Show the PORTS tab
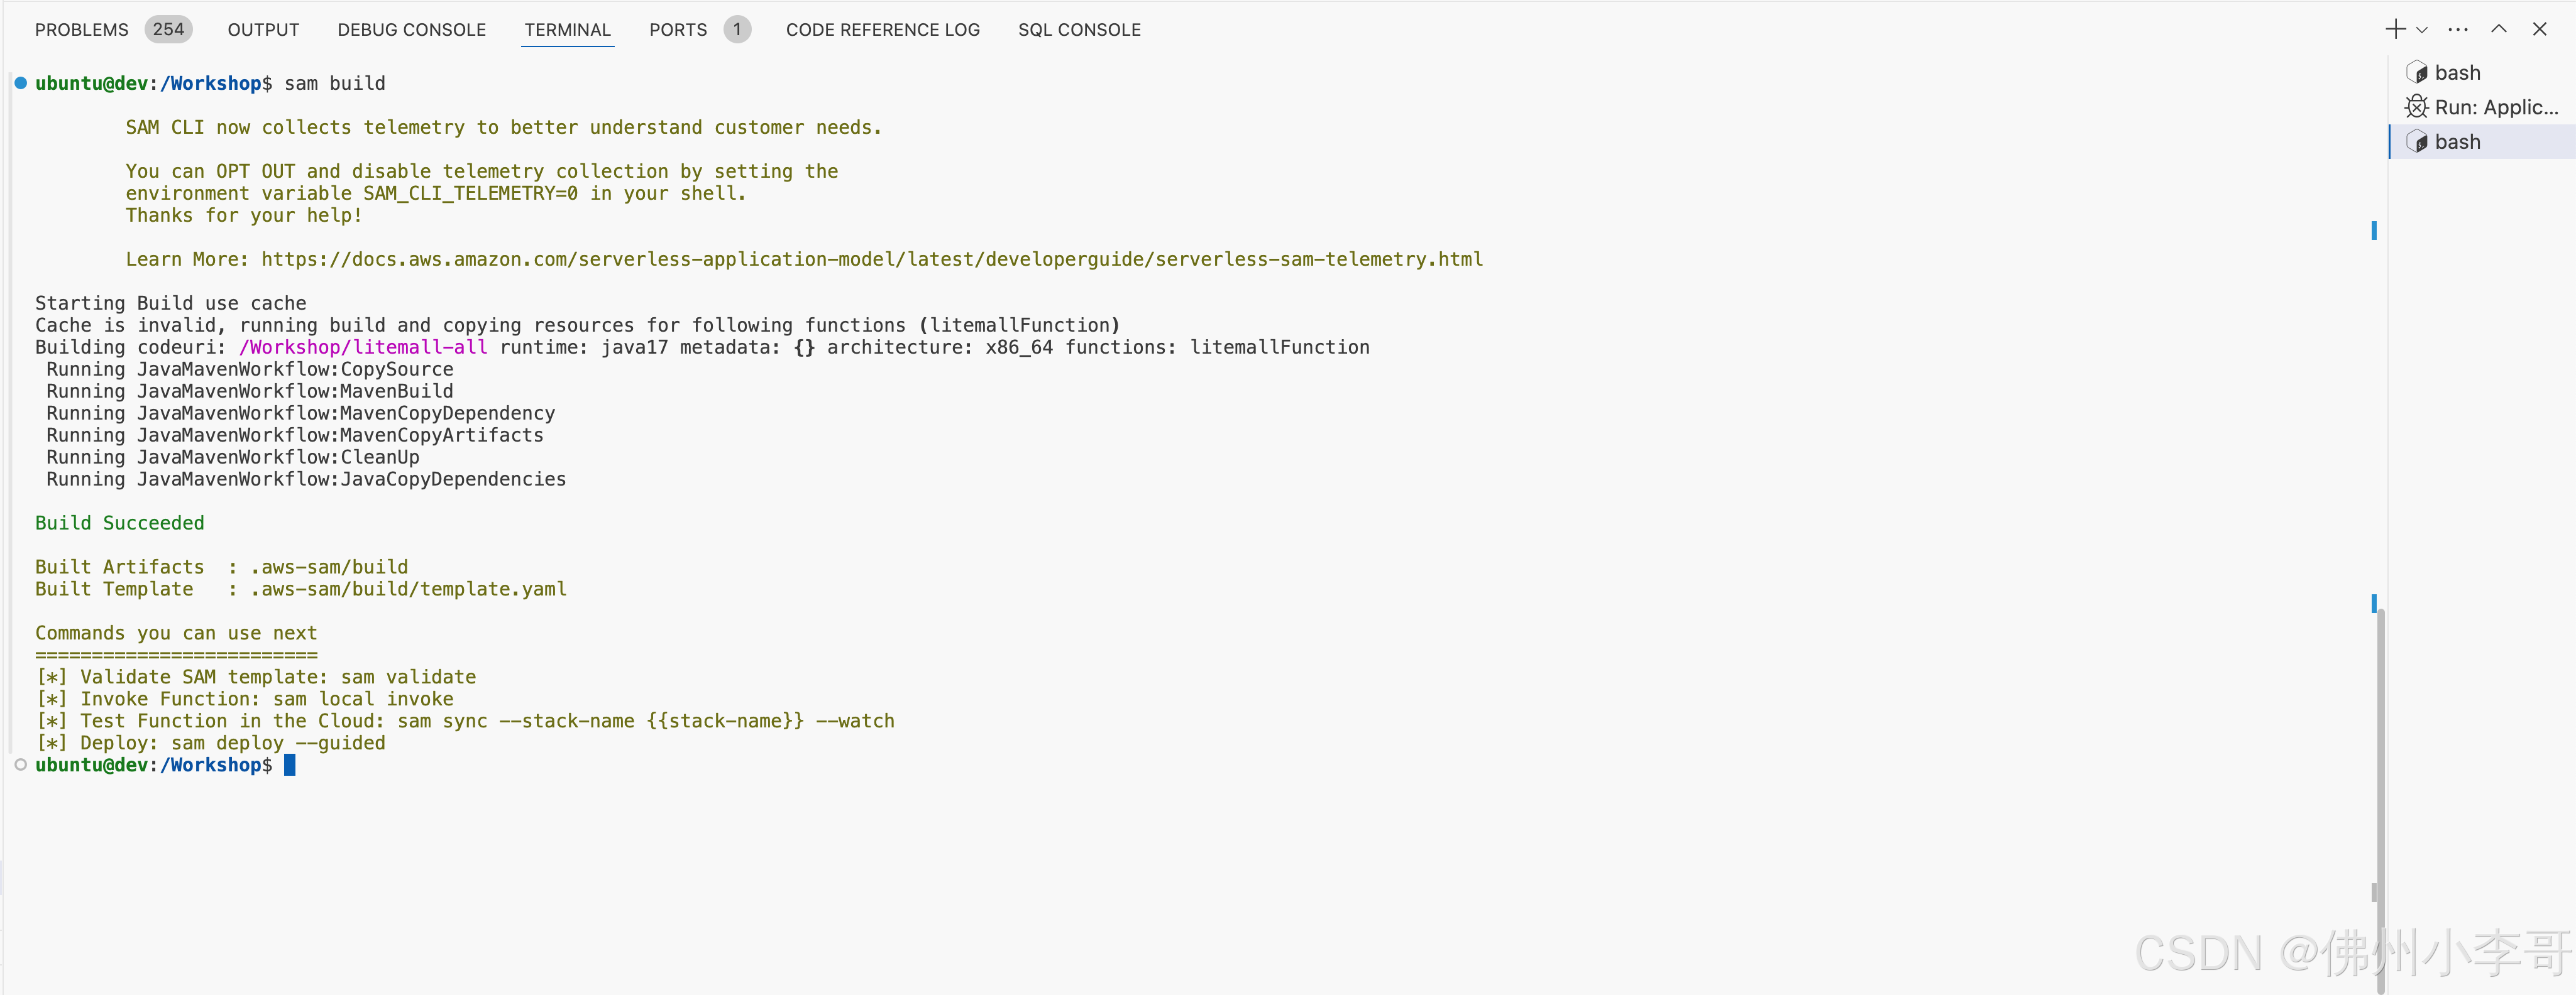The width and height of the screenshot is (2576, 995). [x=677, y=30]
